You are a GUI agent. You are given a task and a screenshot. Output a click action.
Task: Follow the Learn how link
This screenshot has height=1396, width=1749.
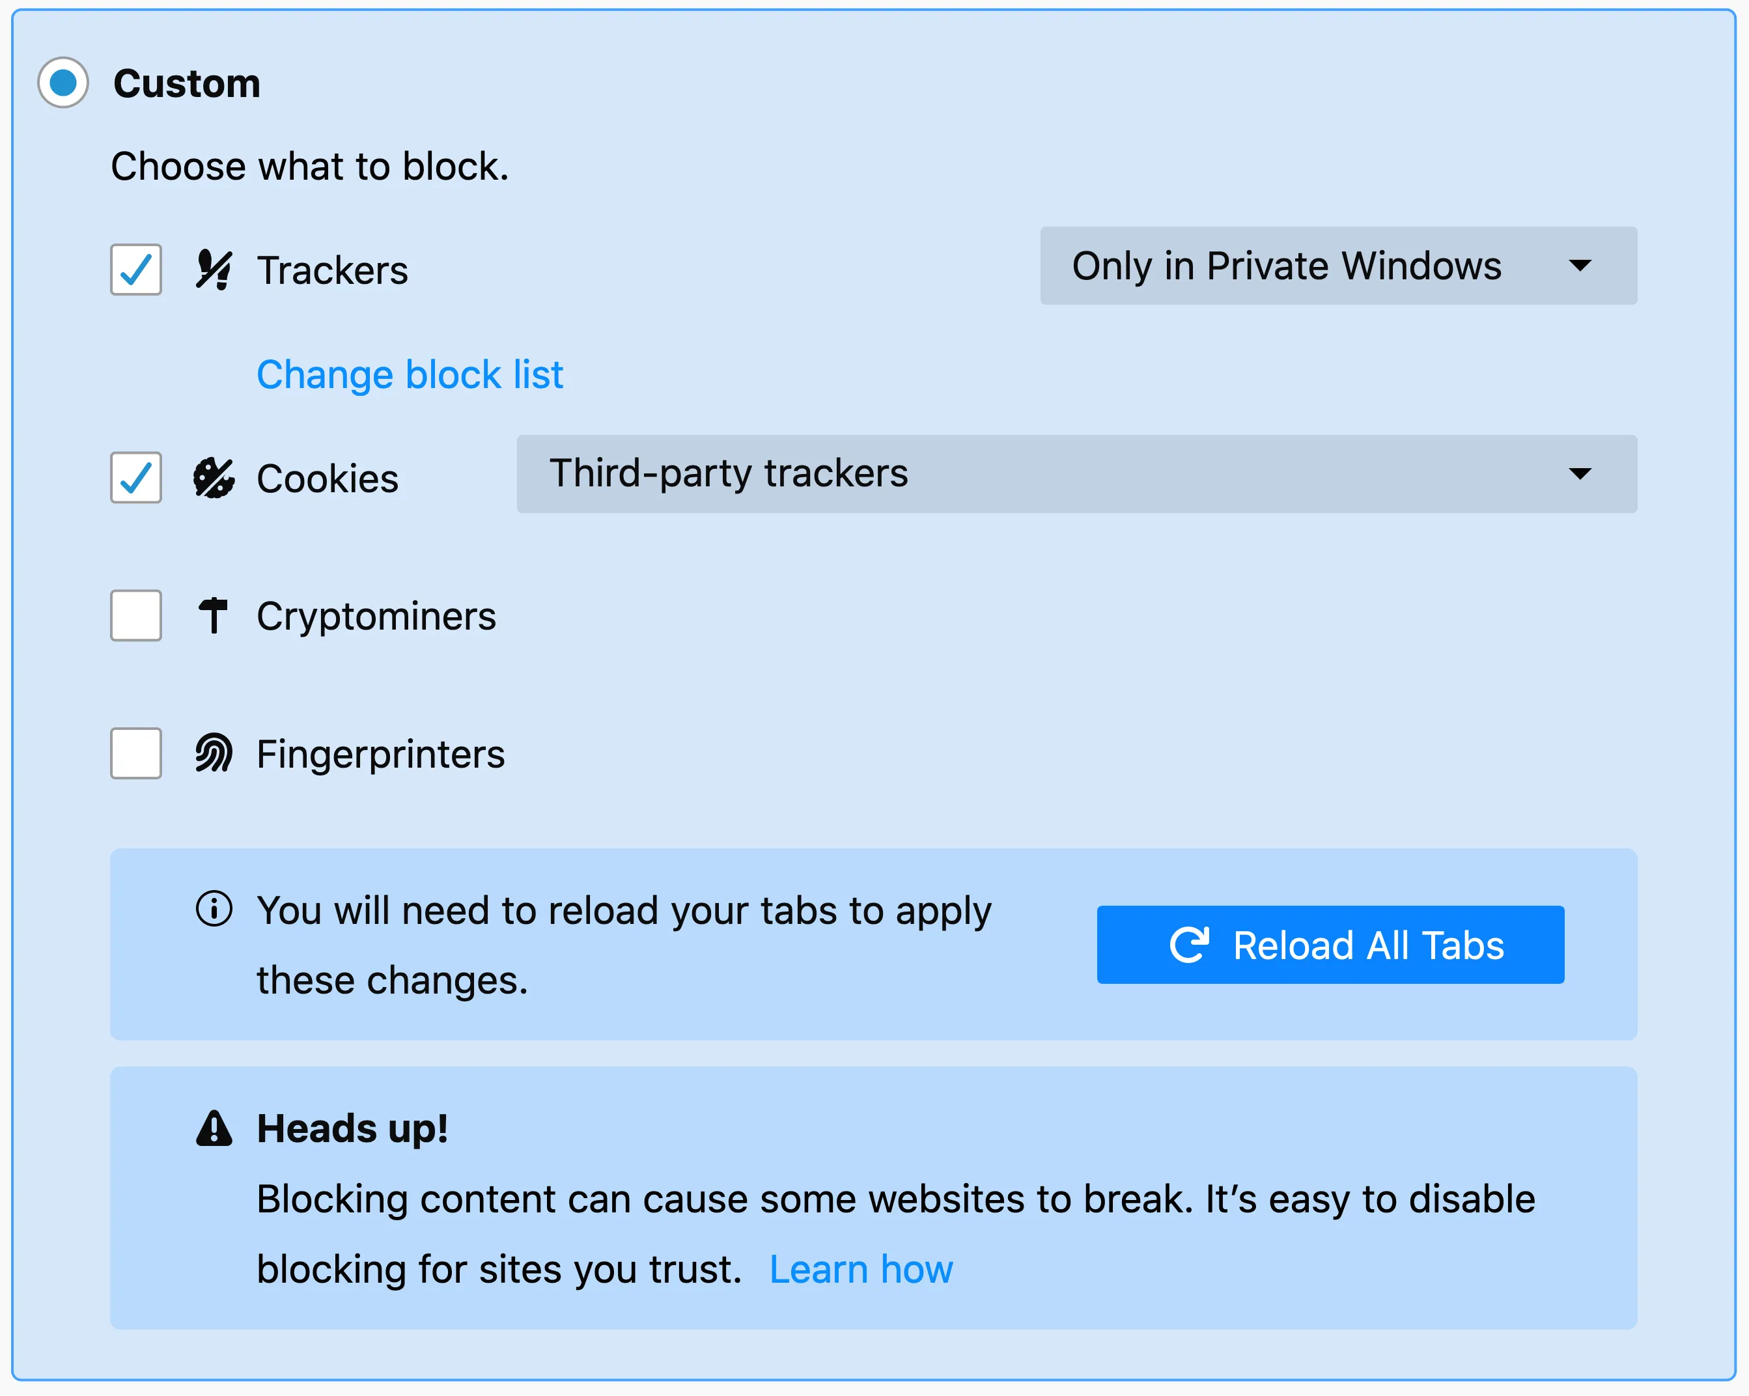[x=861, y=1268]
